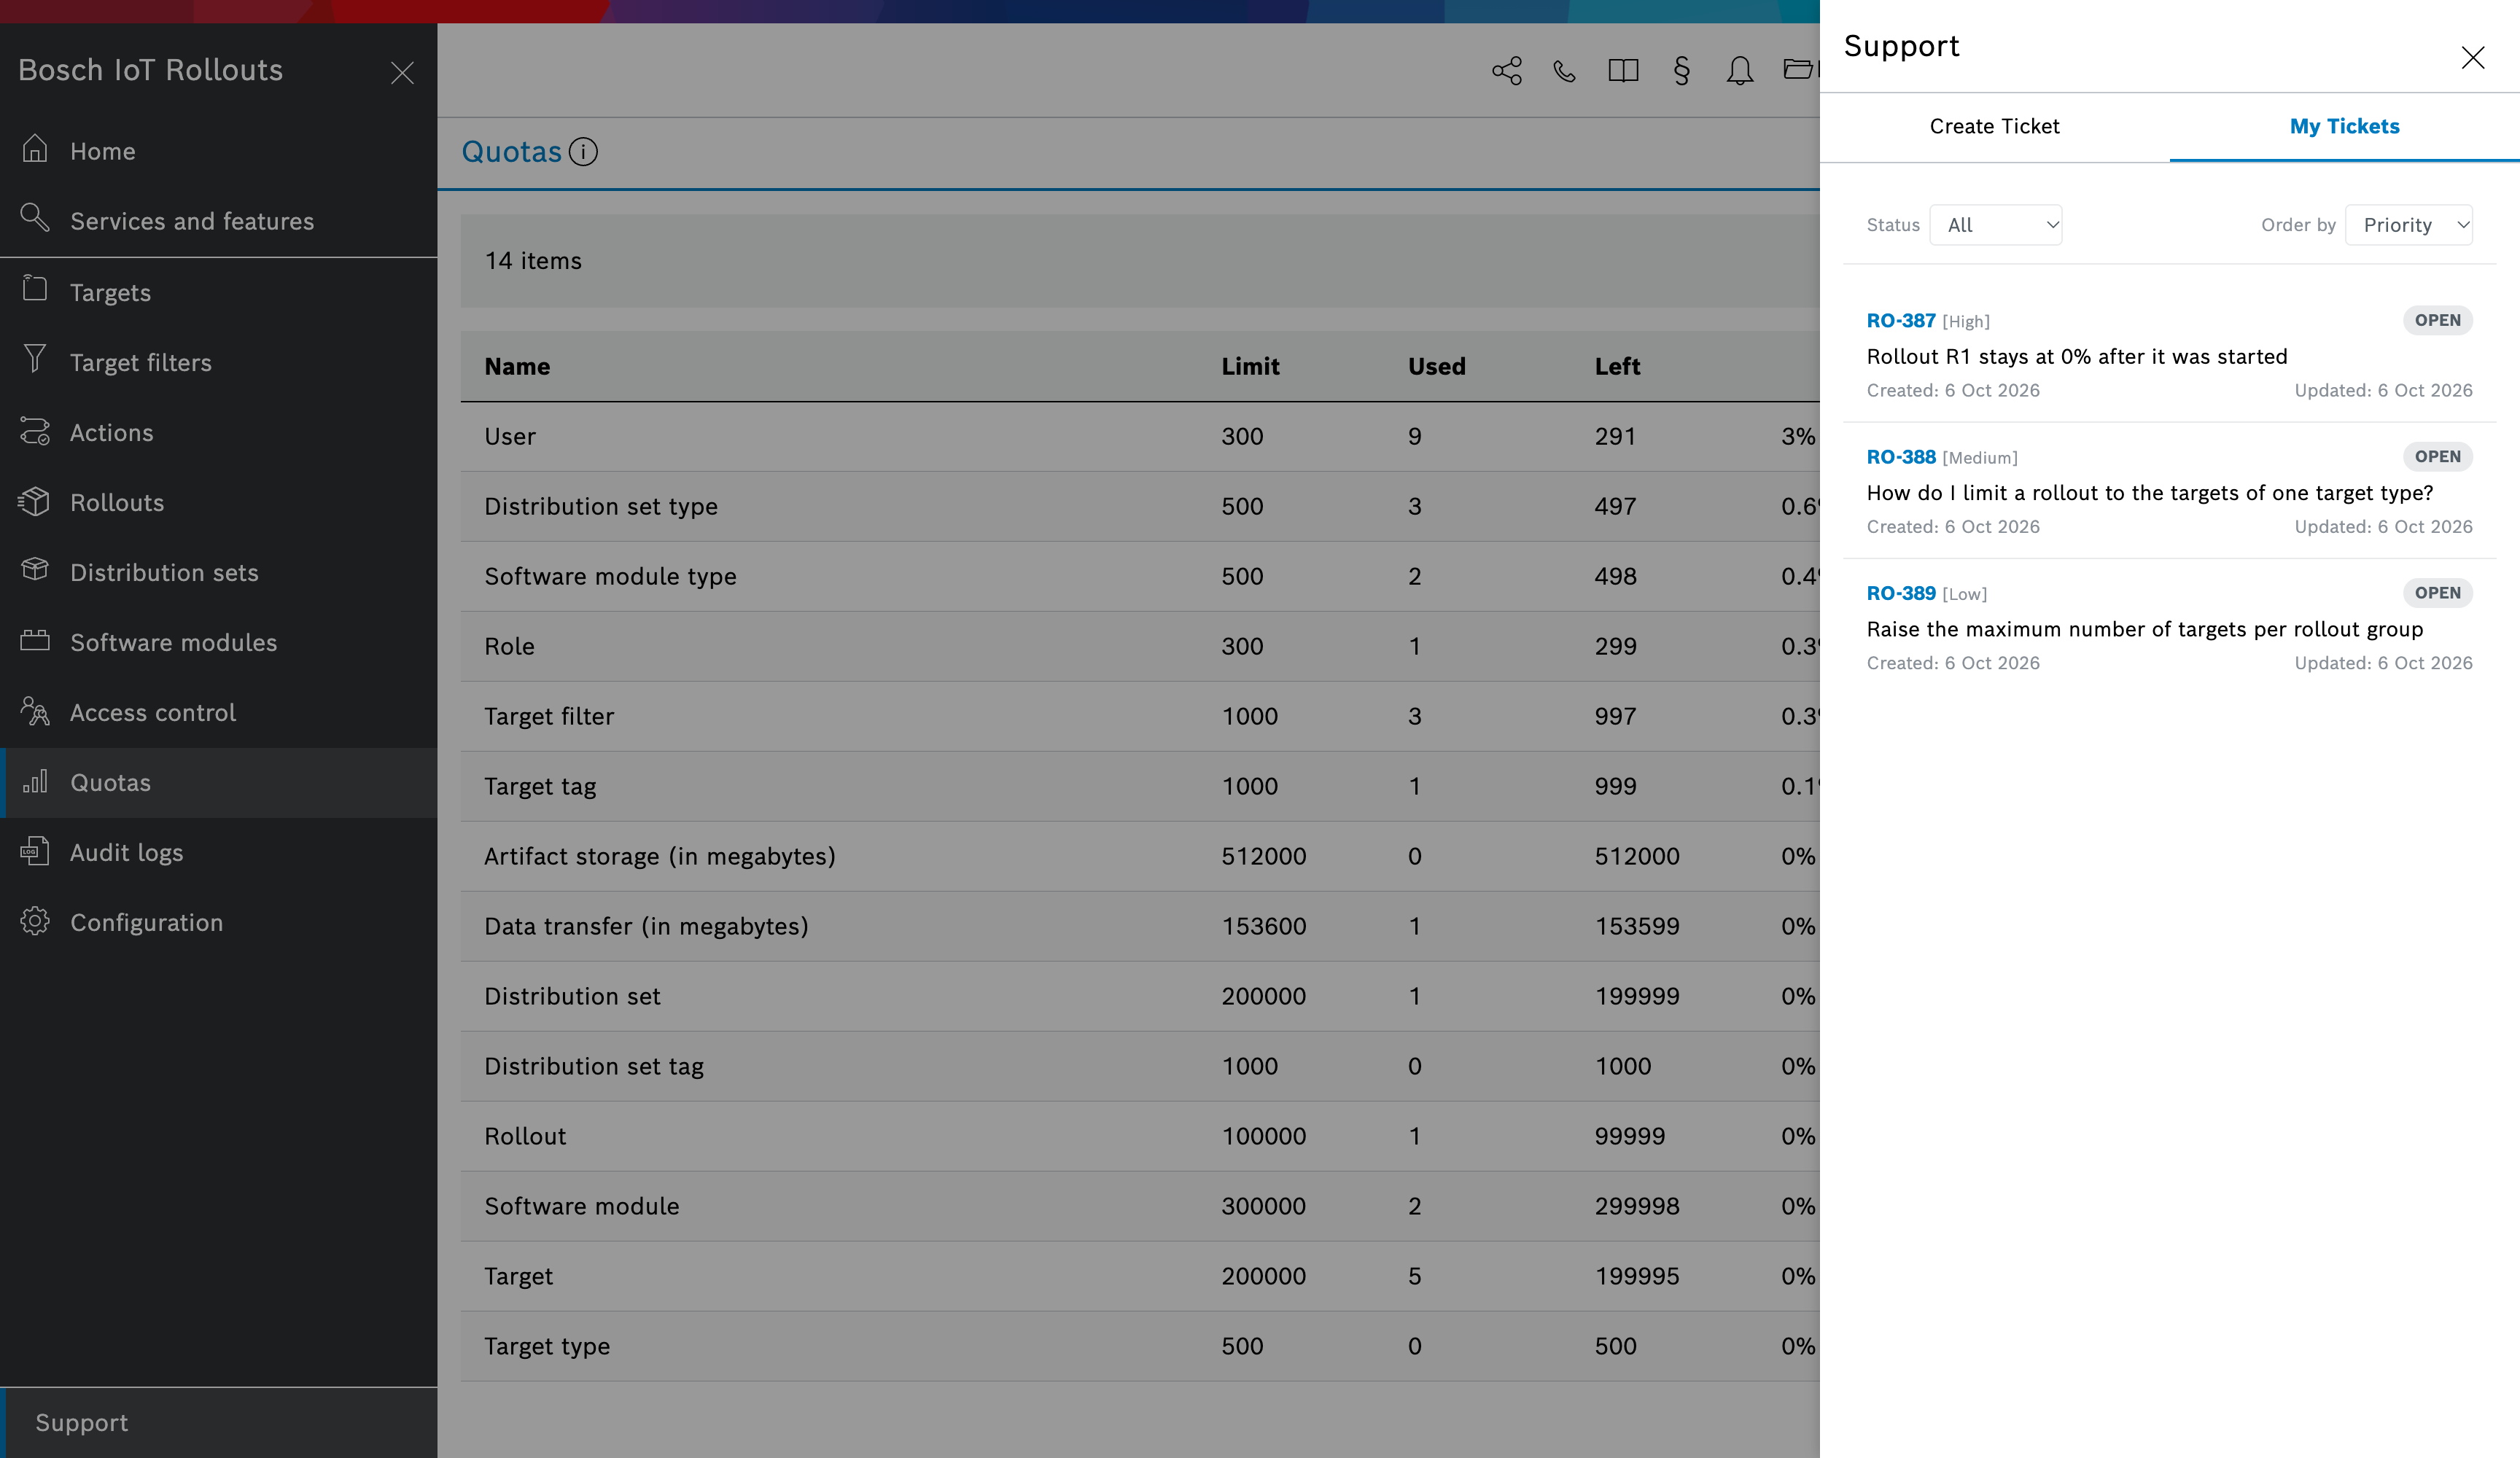Select the Distribution set type row name
2520x1458 pixels.
601,506
